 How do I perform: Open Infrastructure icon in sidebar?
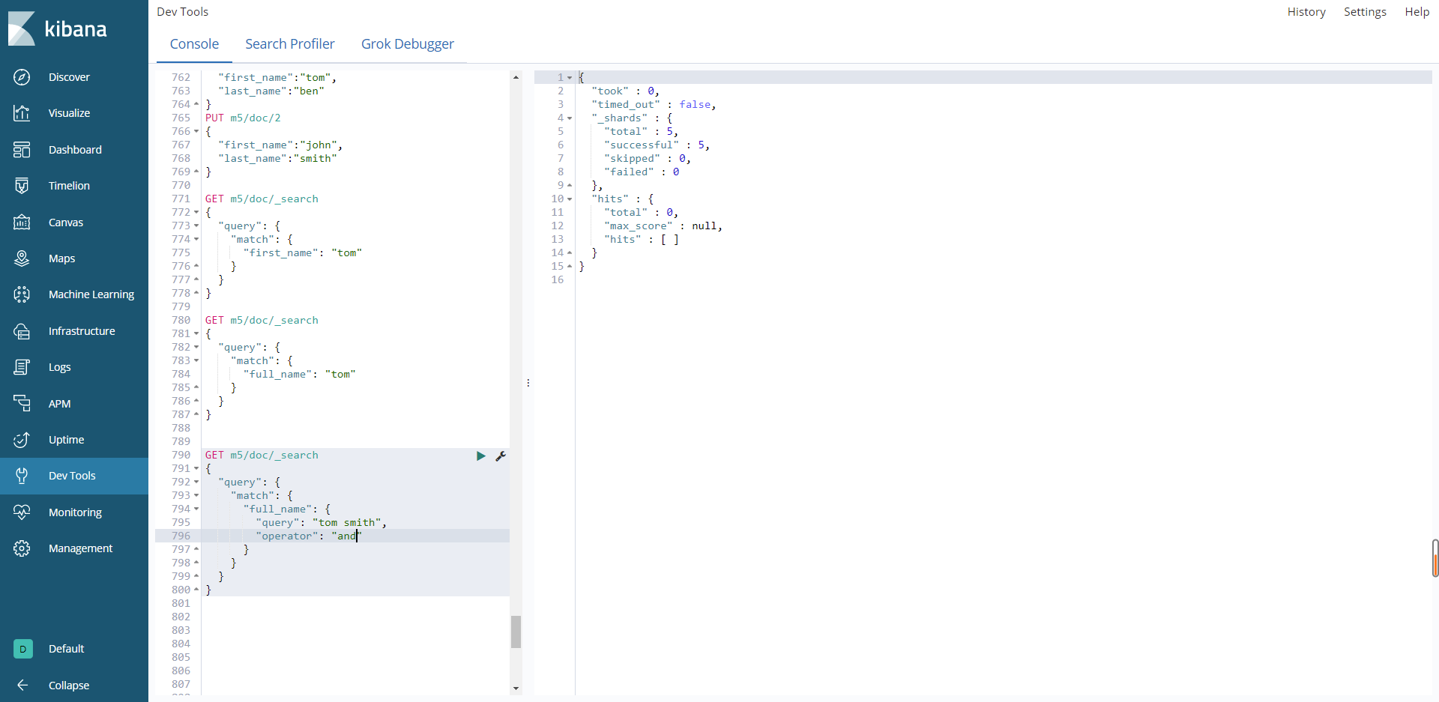tap(22, 331)
